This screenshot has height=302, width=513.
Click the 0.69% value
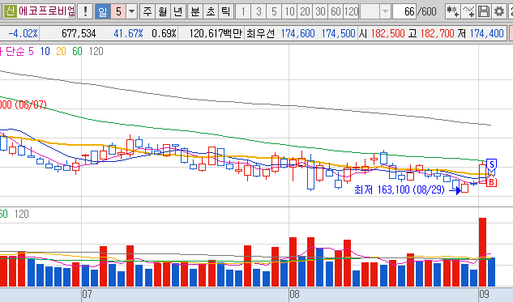pyautogui.click(x=164, y=33)
